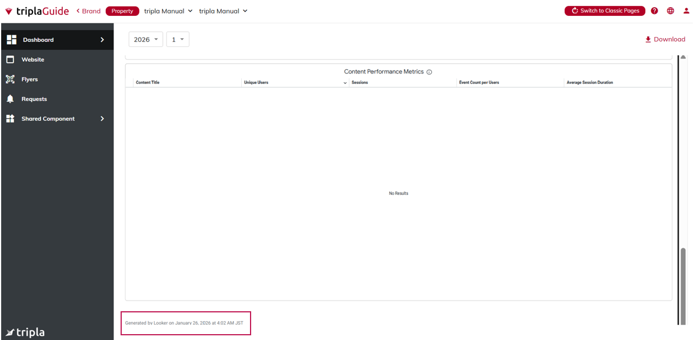Expand the second tripla Manual dropdown

click(223, 11)
